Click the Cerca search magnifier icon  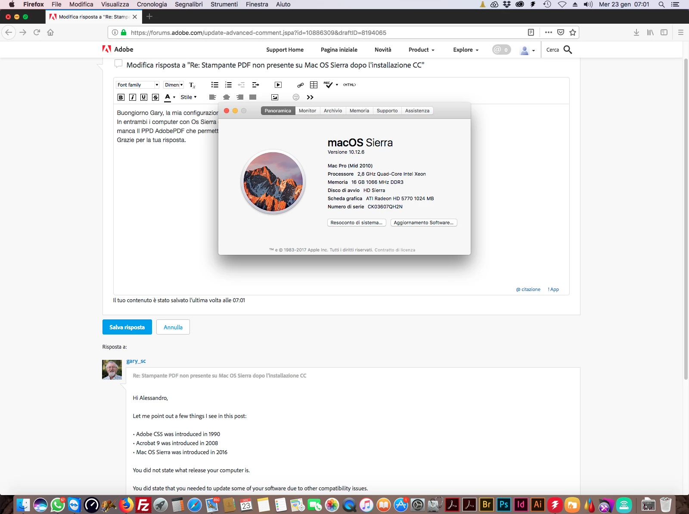568,50
